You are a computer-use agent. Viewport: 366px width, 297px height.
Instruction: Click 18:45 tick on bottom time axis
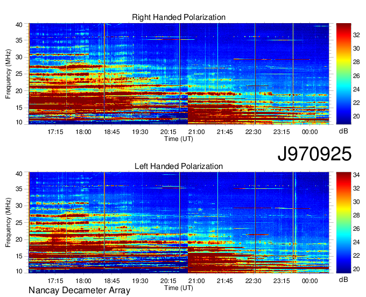[112, 281]
